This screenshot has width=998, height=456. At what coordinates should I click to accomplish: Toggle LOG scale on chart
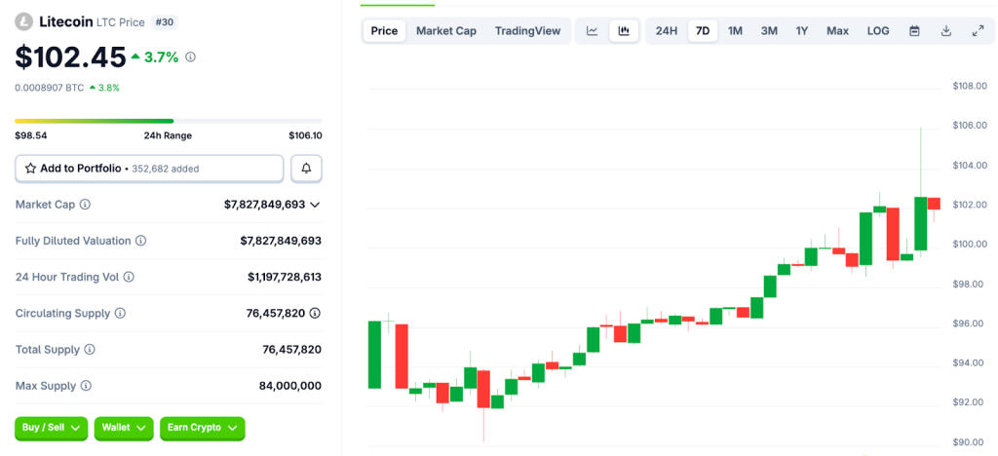(878, 31)
